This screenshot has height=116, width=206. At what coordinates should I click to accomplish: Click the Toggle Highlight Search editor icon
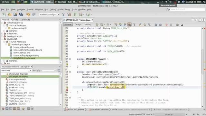pyautogui.click(x=129, y=24)
